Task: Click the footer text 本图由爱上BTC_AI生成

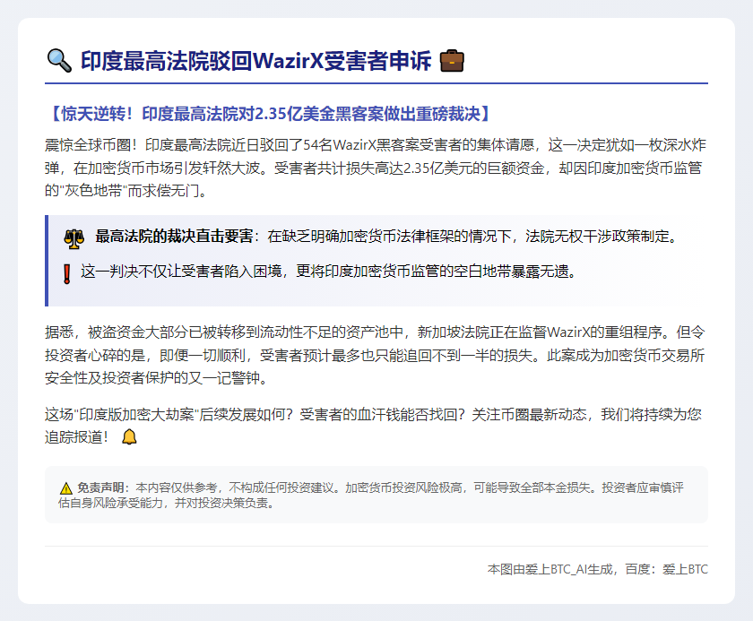Action: pyautogui.click(x=550, y=569)
